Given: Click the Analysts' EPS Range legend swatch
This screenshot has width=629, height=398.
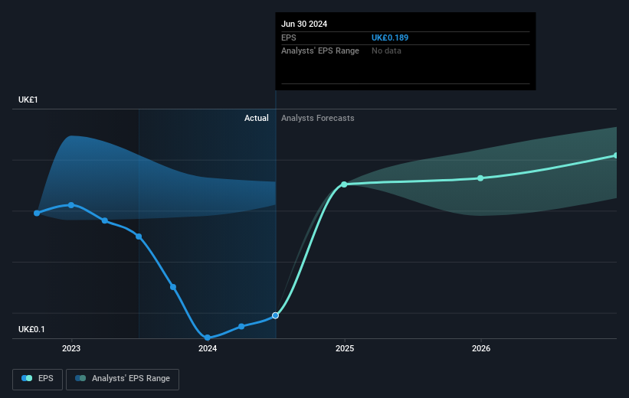Looking at the screenshot, I should point(80,378).
